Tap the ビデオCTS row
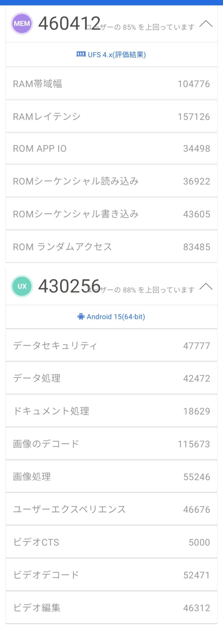 point(111,542)
